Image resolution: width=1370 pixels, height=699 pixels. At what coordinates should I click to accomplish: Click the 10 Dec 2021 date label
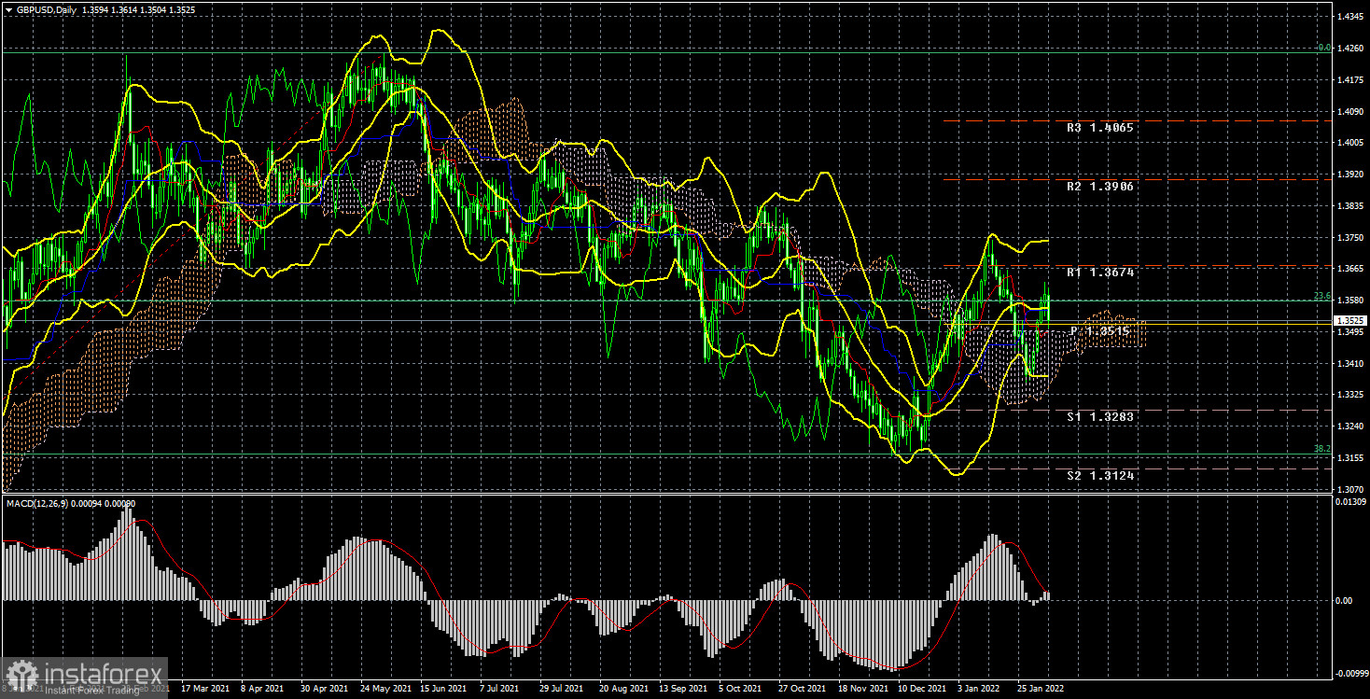922,688
